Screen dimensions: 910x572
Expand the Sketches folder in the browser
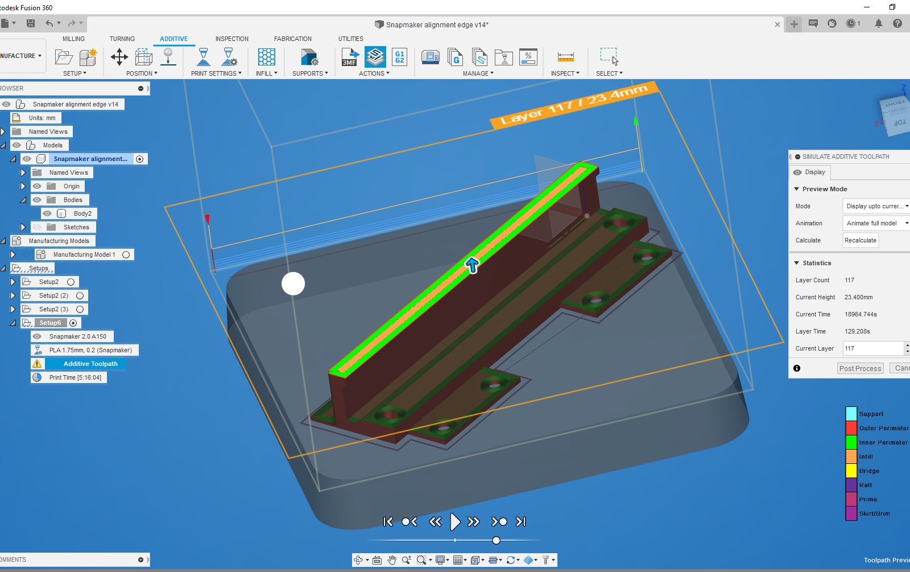click(23, 227)
